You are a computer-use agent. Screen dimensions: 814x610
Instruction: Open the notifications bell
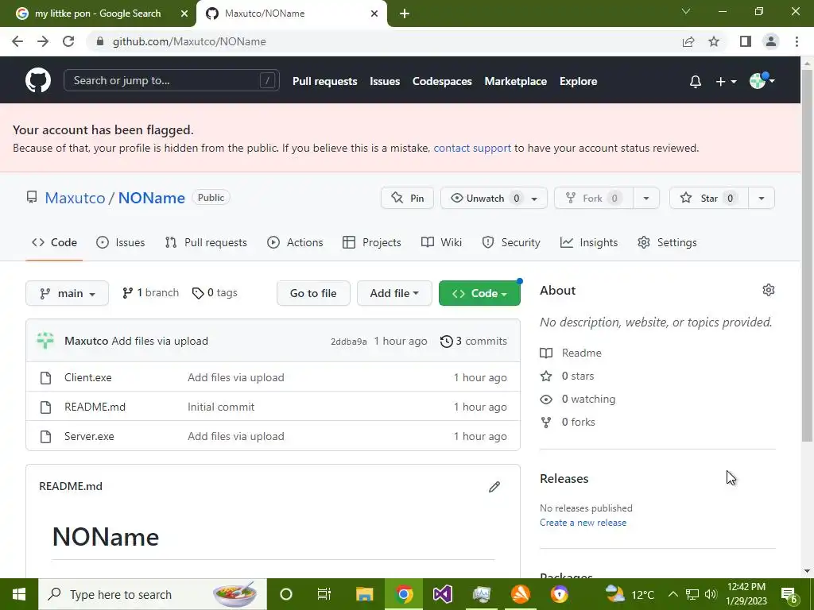pyautogui.click(x=695, y=82)
